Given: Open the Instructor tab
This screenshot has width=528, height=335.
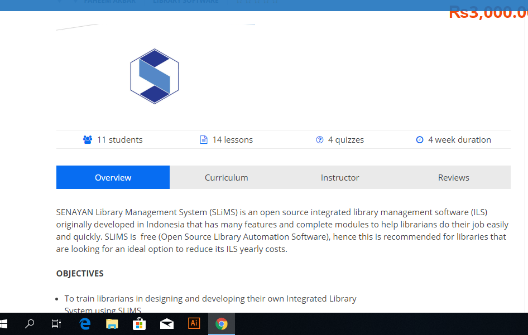Looking at the screenshot, I should pos(340,177).
